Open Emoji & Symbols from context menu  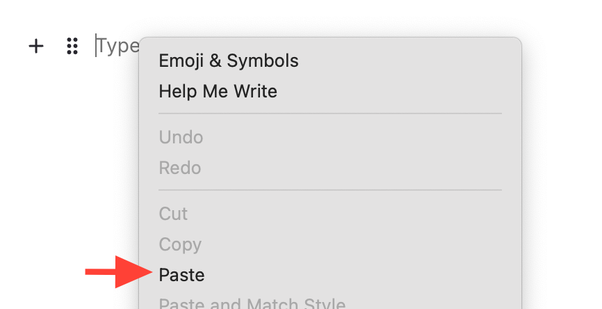[229, 61]
